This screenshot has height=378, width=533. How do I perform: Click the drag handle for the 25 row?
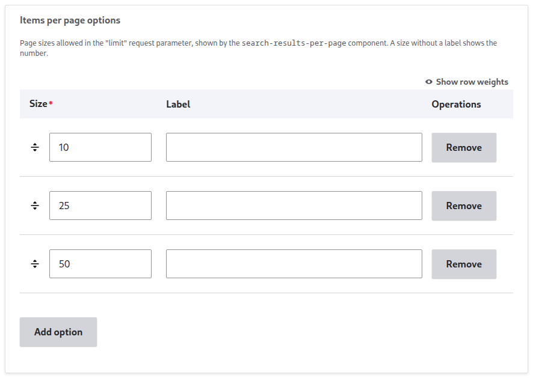tap(35, 206)
